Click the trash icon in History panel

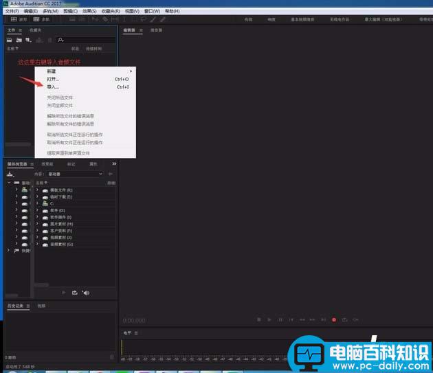point(112,357)
